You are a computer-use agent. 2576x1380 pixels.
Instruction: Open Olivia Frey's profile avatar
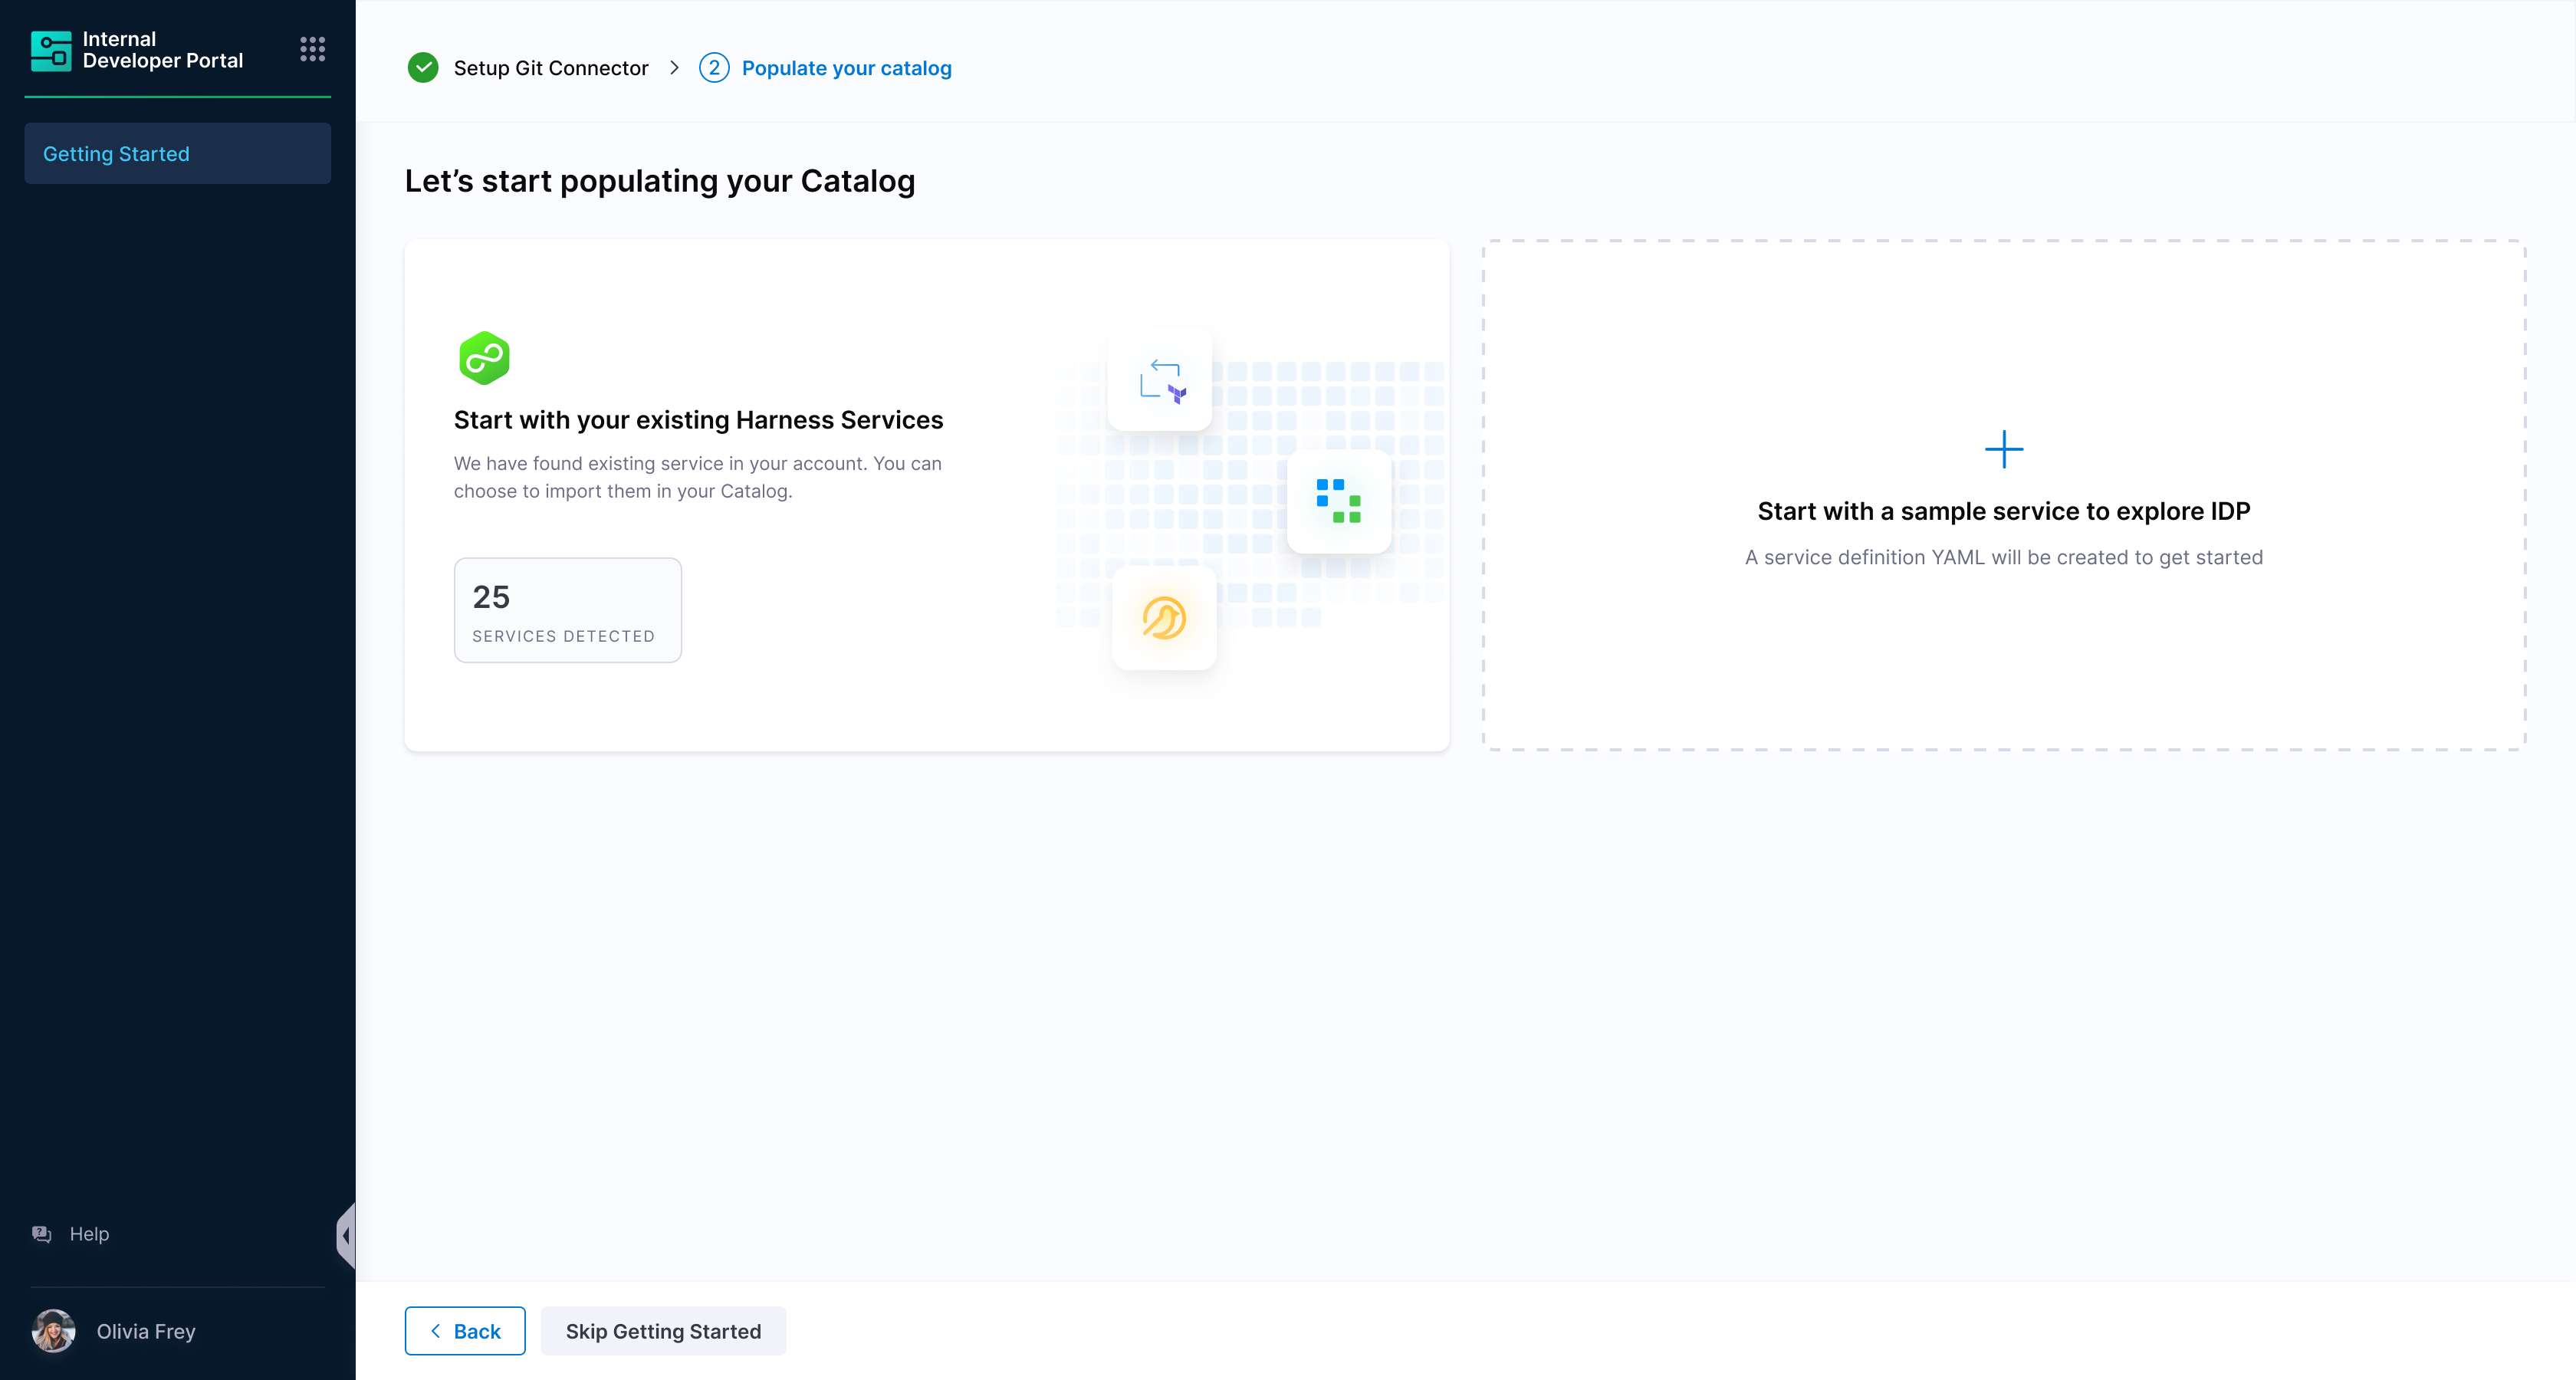[x=54, y=1331]
